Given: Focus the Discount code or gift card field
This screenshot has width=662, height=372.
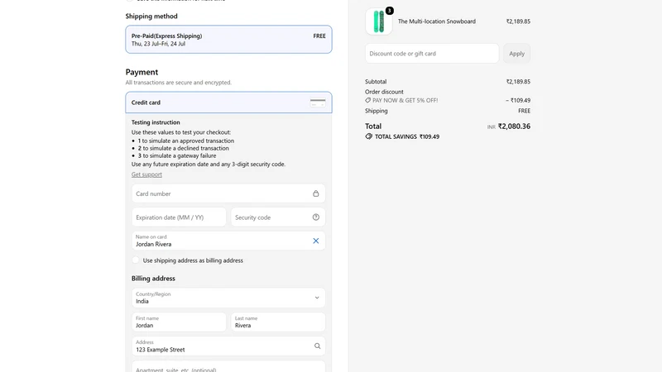Looking at the screenshot, I should point(432,54).
